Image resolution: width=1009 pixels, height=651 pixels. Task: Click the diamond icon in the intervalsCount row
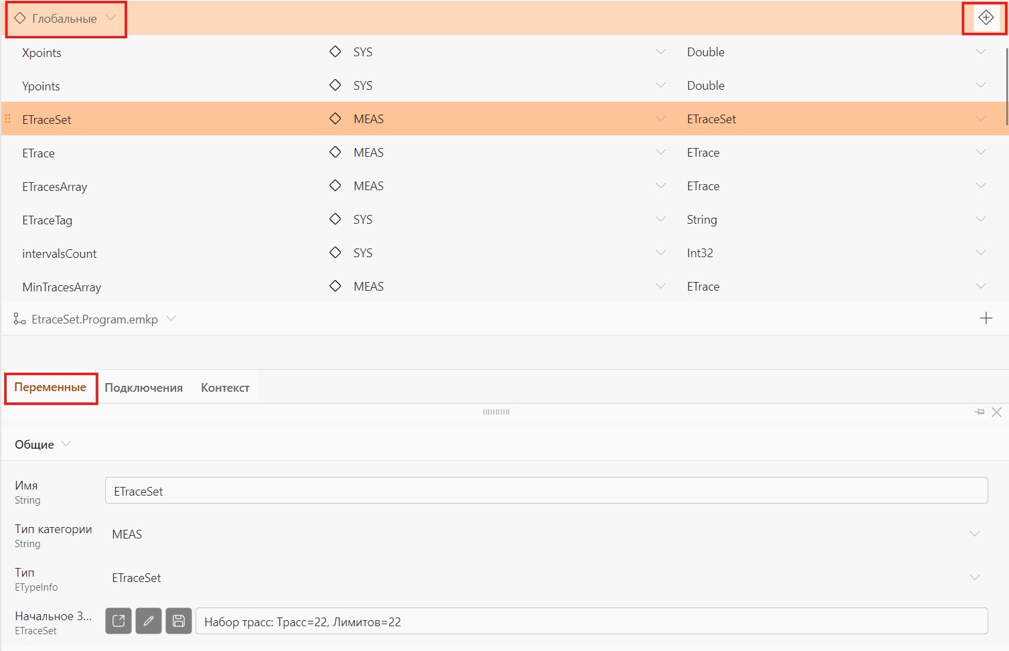[x=335, y=252]
